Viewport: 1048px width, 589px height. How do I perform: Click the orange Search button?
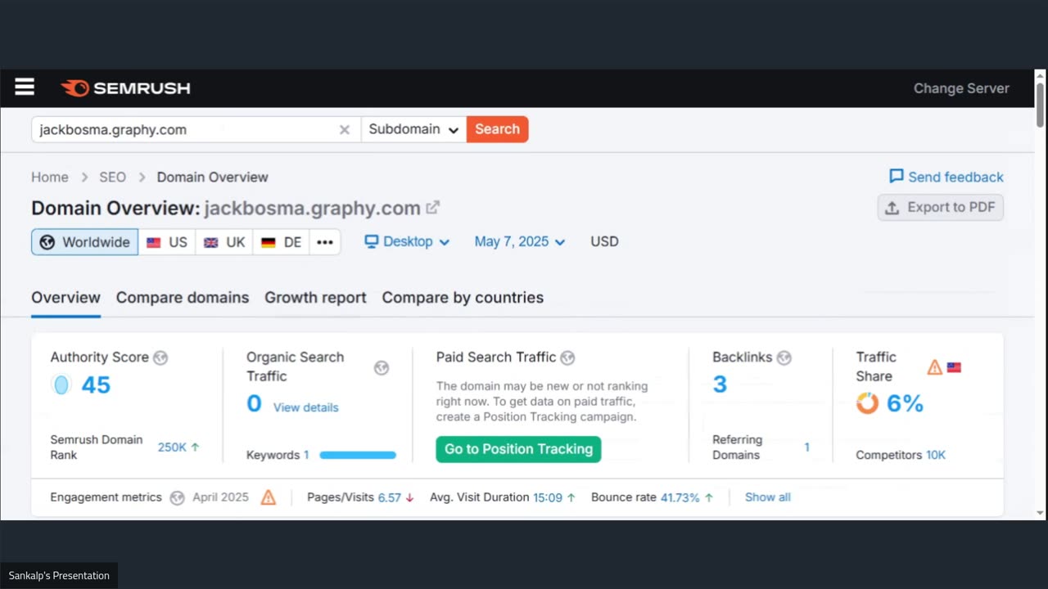pyautogui.click(x=498, y=129)
